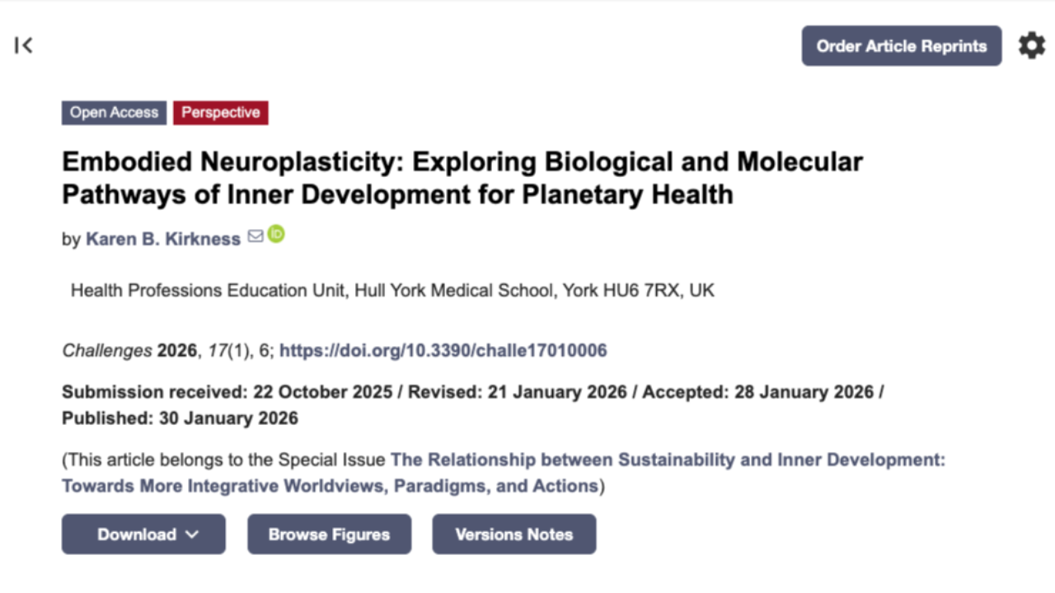Click the Hull York Medical School affiliation text

393,290
